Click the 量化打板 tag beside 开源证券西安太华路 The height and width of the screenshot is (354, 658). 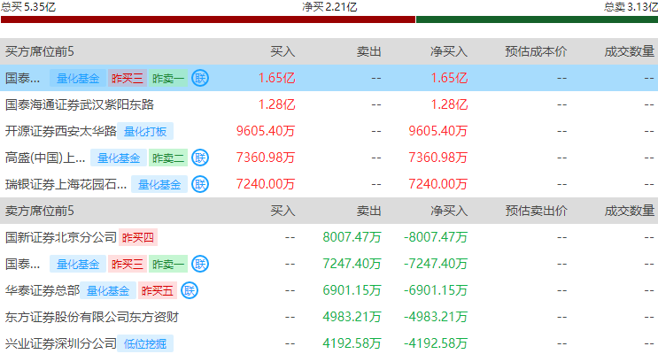coord(145,131)
